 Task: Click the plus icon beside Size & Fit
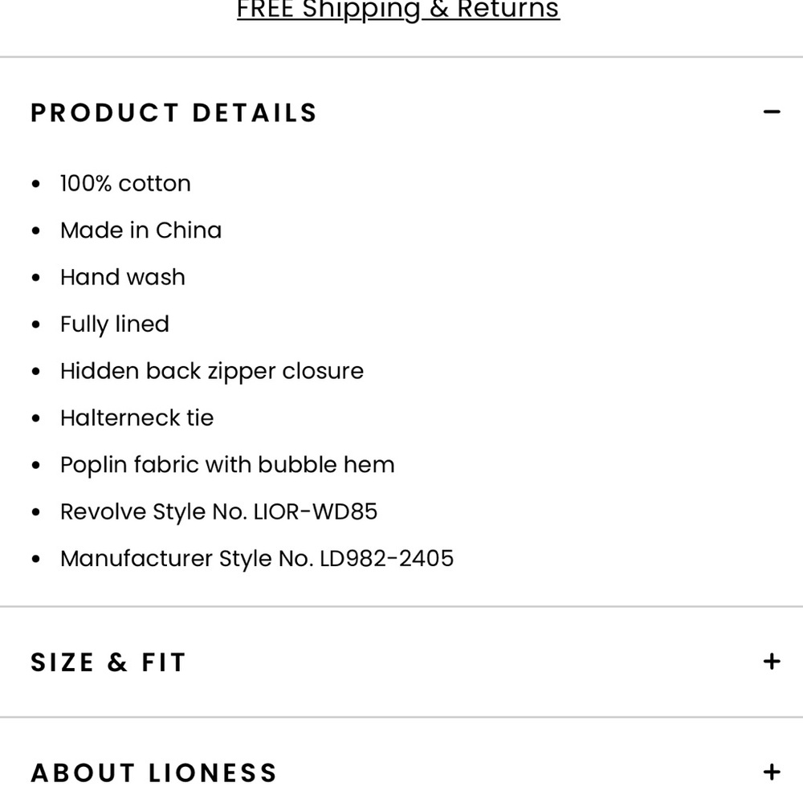(x=771, y=662)
